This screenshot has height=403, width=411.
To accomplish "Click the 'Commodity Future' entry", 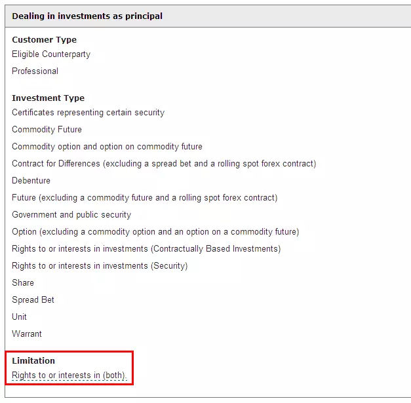I will coord(47,130).
